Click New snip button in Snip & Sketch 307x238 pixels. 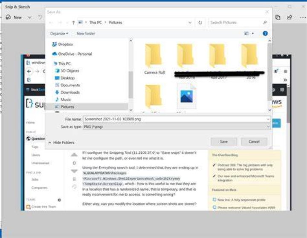pos(14,17)
